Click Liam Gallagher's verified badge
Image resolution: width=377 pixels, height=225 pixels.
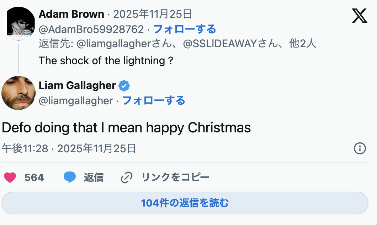[x=124, y=86]
